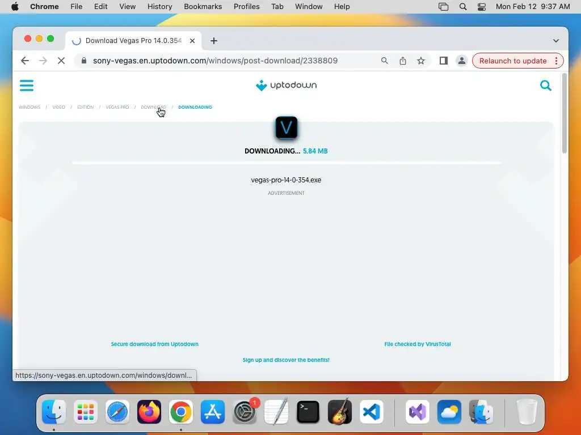Open Trash from the Dock
Viewport: 581px width, 435px height.
[527, 412]
